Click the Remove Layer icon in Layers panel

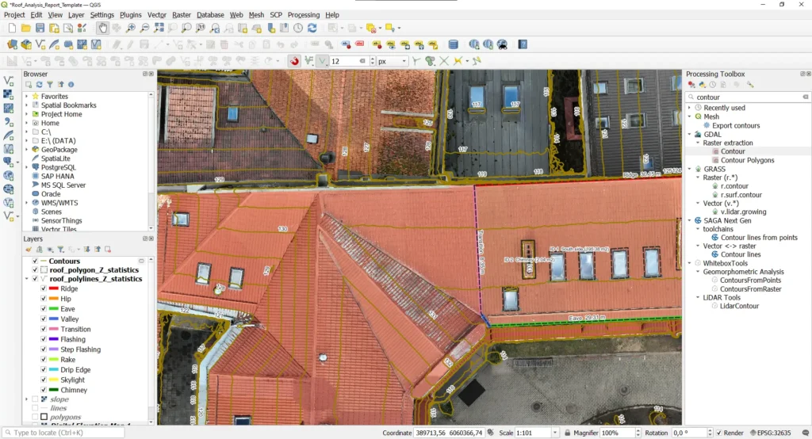point(108,250)
